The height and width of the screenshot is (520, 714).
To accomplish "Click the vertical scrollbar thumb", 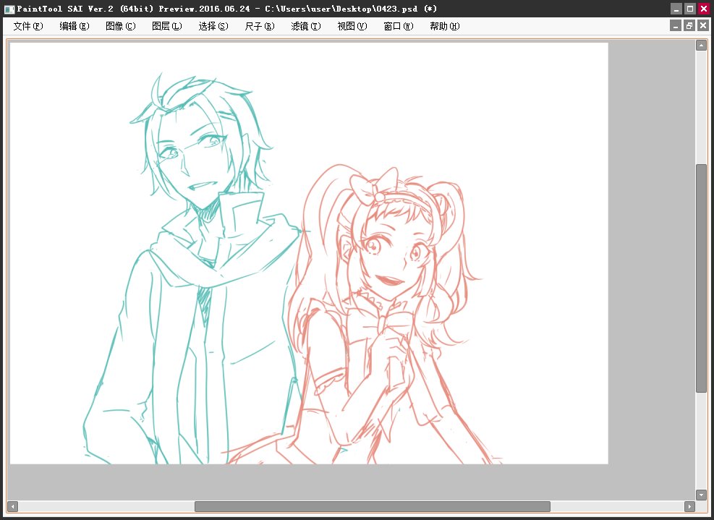I will click(x=701, y=278).
